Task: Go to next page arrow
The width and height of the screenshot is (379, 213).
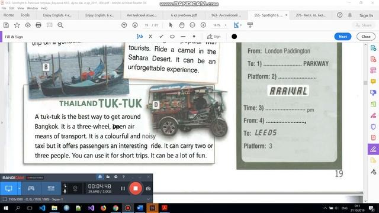Action: tap(135, 25)
